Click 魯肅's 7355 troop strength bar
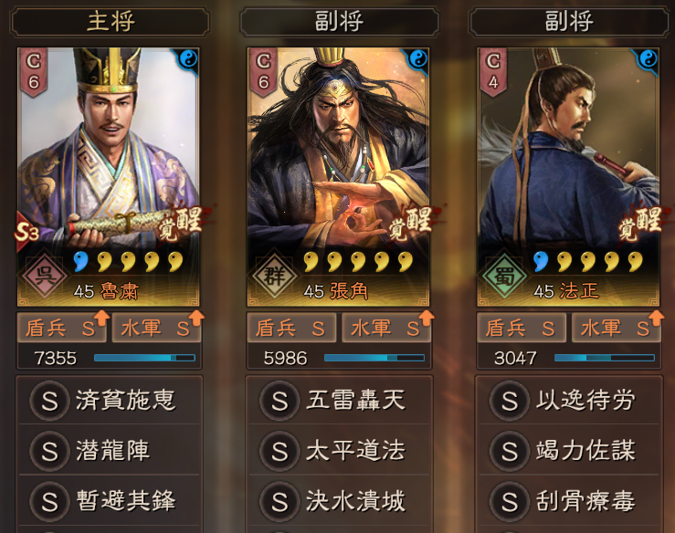The width and height of the screenshot is (675, 533). 144,358
